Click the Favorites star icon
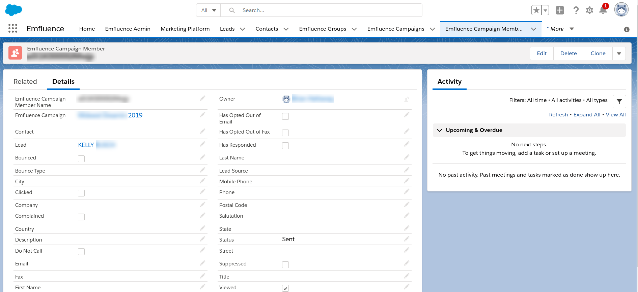 coord(536,10)
